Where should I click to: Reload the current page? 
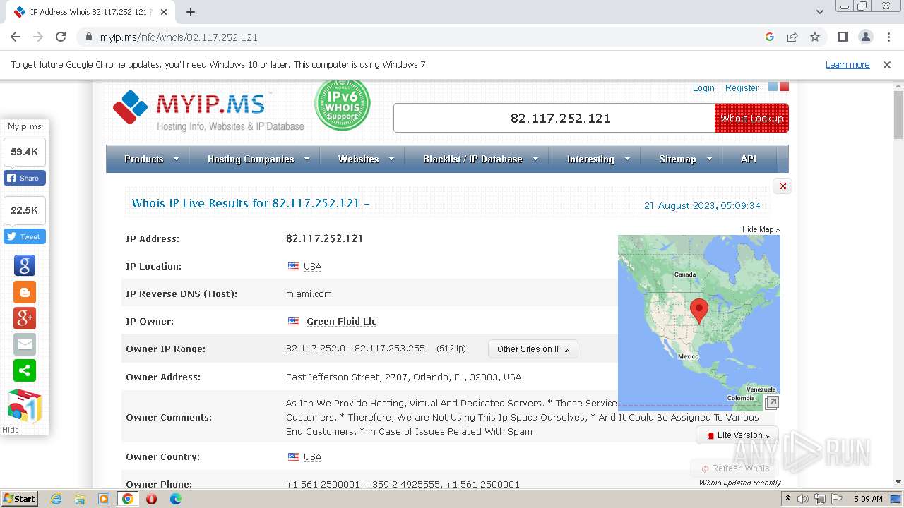pos(61,37)
